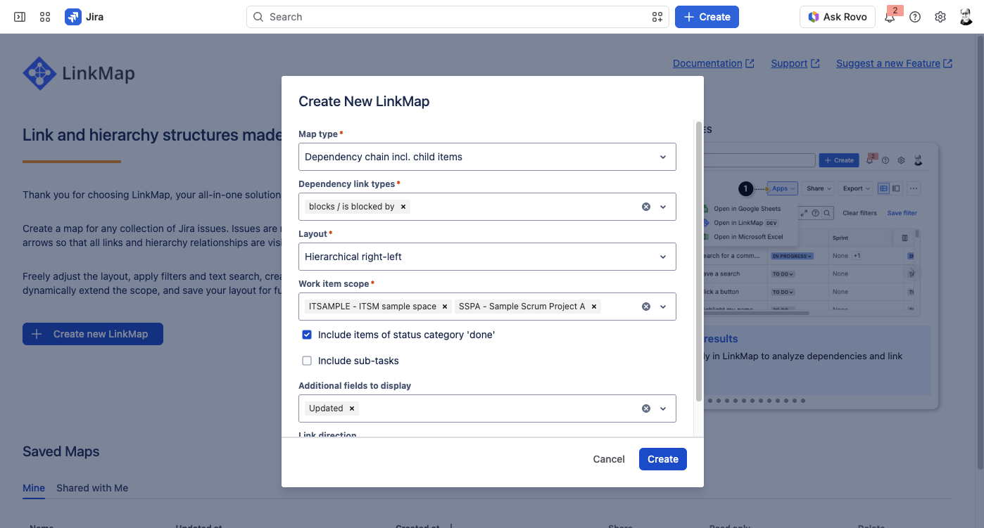984x528 pixels.
Task: Remove the ITSAMPLE scope chip
Action: (445, 307)
